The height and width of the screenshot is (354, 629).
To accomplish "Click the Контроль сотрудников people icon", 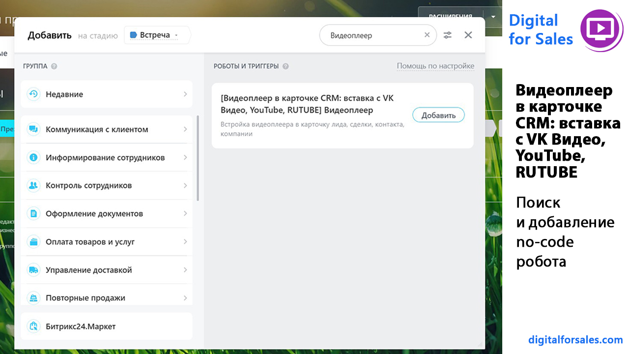I will coord(33,185).
